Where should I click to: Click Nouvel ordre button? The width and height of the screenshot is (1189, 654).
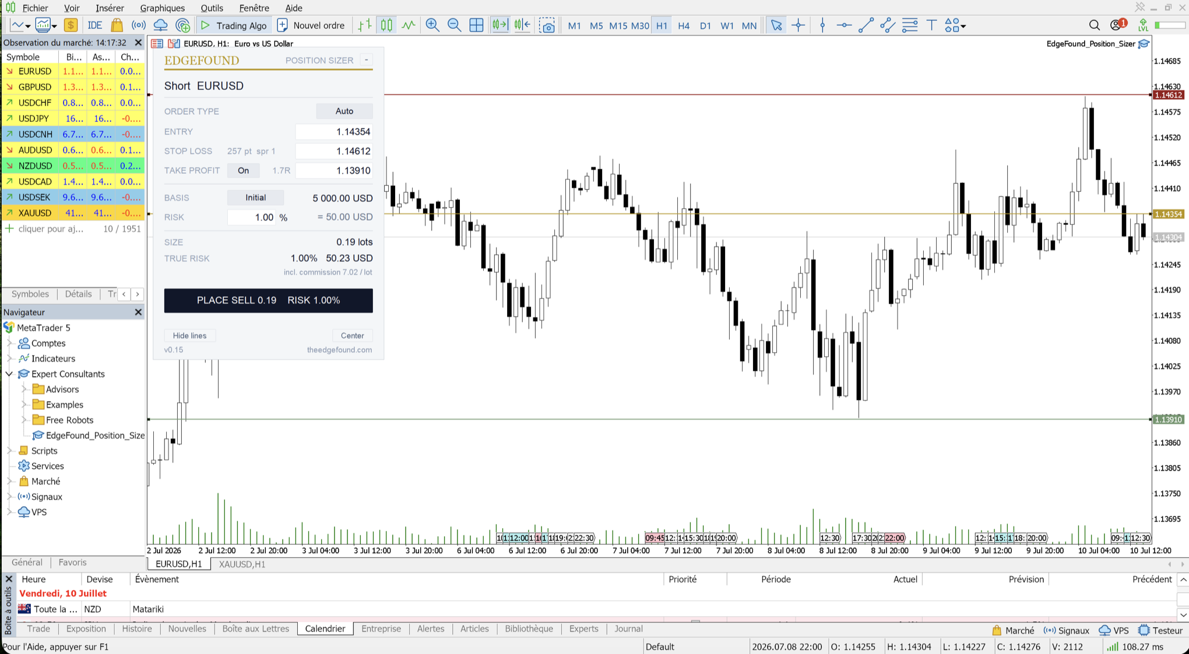pos(311,25)
